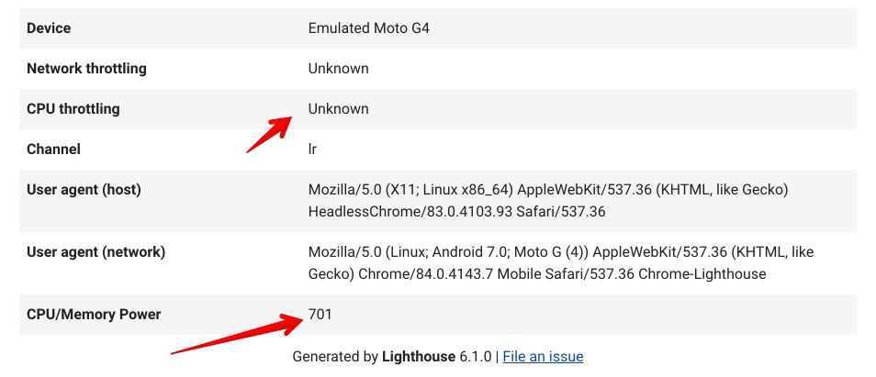Select Unknown value for Network throttling

click(339, 68)
